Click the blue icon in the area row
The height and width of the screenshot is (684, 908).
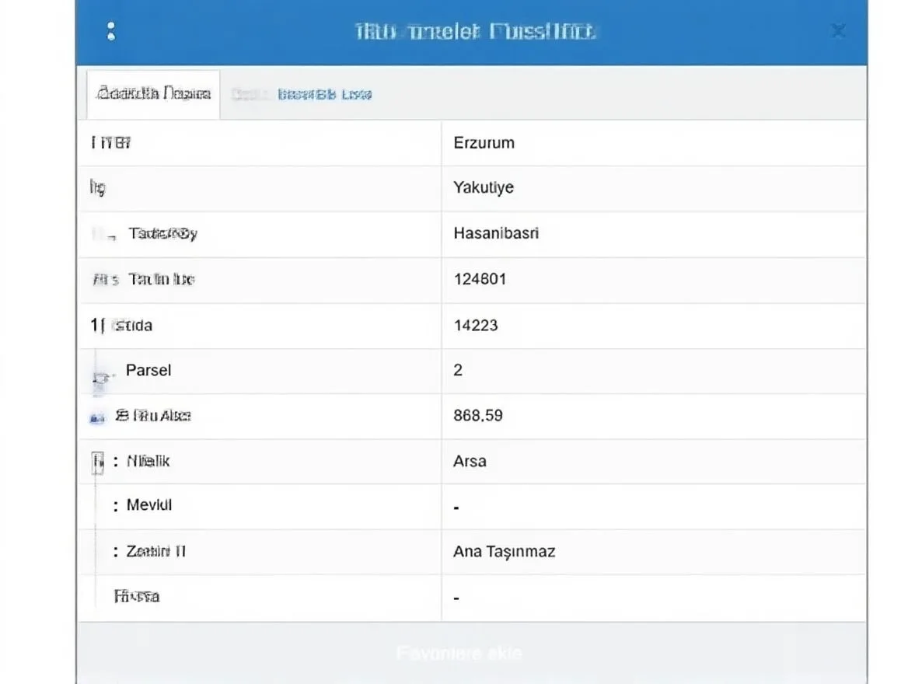(x=97, y=417)
